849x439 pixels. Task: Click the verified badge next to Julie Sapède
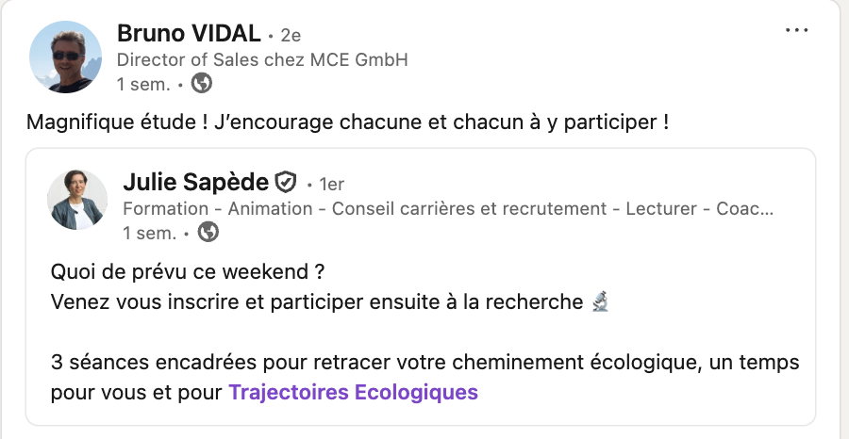pos(286,182)
